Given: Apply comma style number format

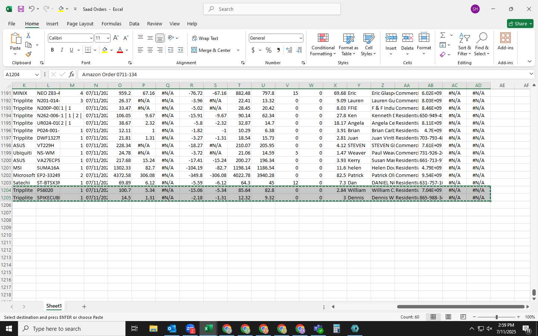Looking at the screenshot, I should click(x=278, y=50).
